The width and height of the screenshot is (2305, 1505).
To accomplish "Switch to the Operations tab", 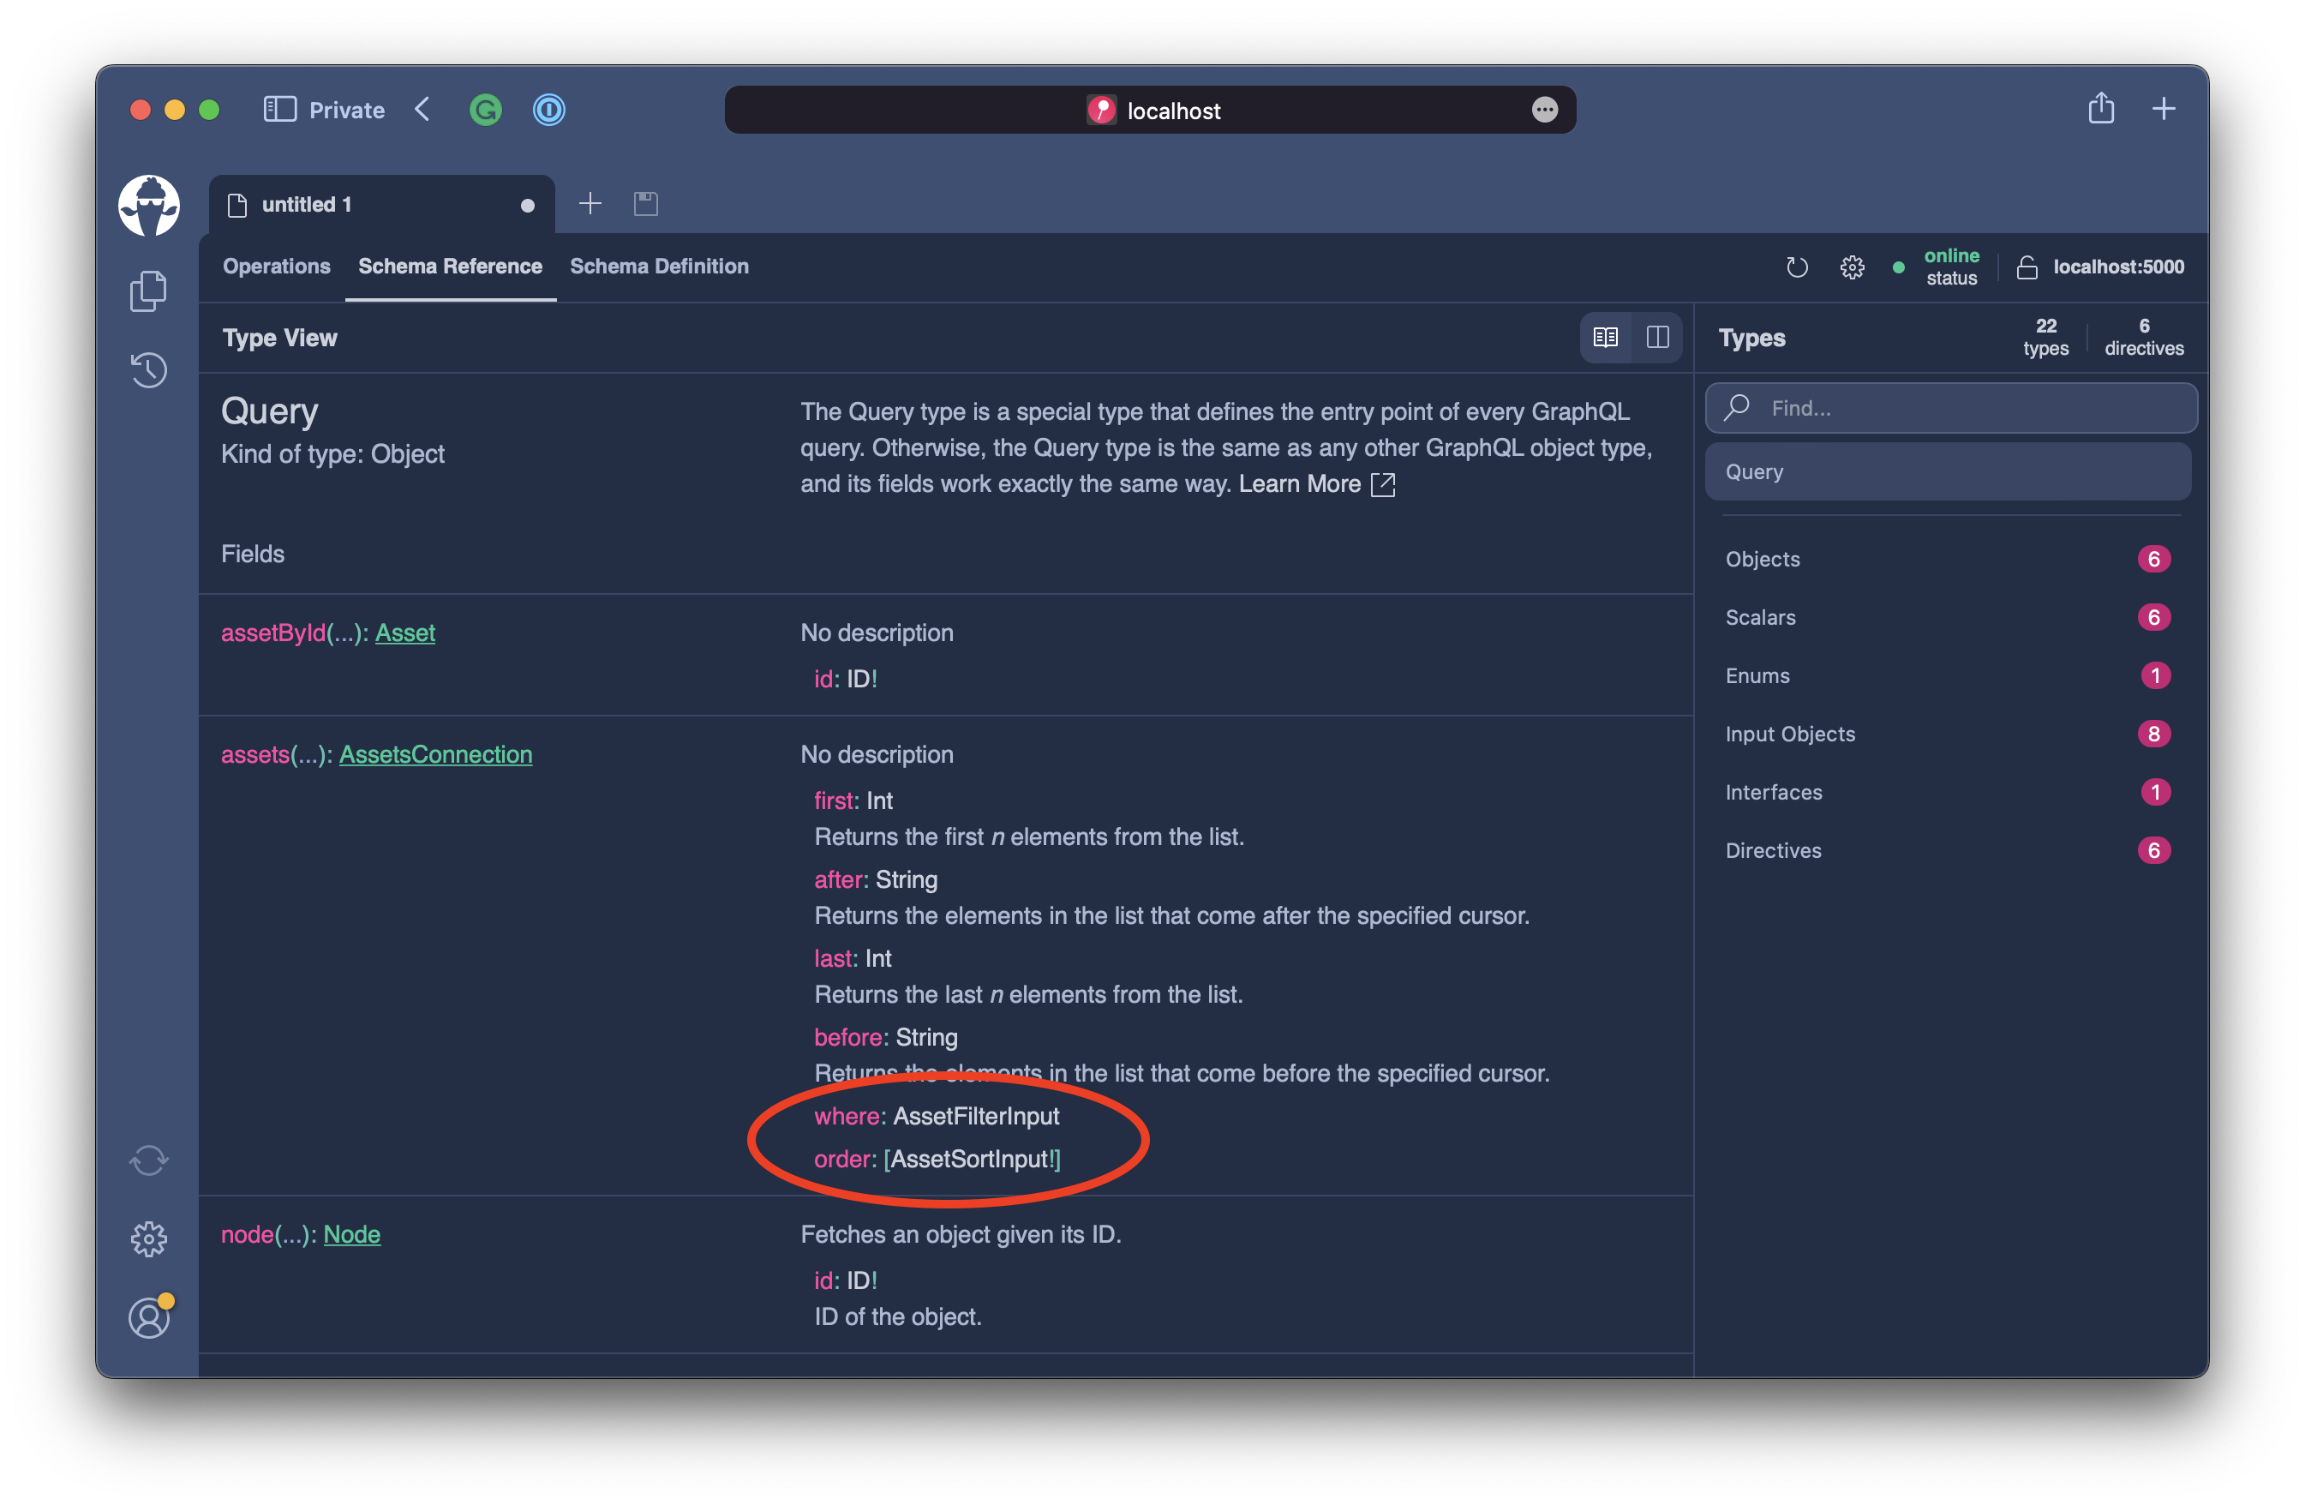I will click(x=274, y=266).
